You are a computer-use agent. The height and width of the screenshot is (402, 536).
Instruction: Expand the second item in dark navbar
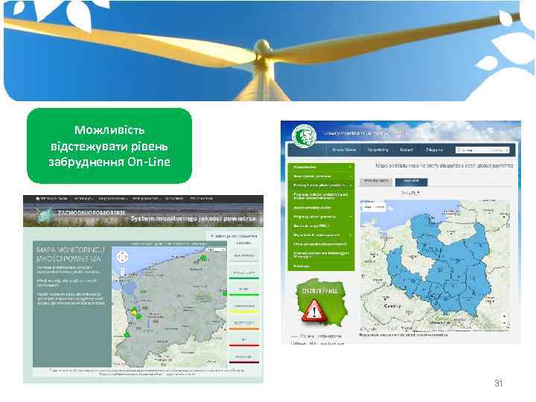(83, 199)
